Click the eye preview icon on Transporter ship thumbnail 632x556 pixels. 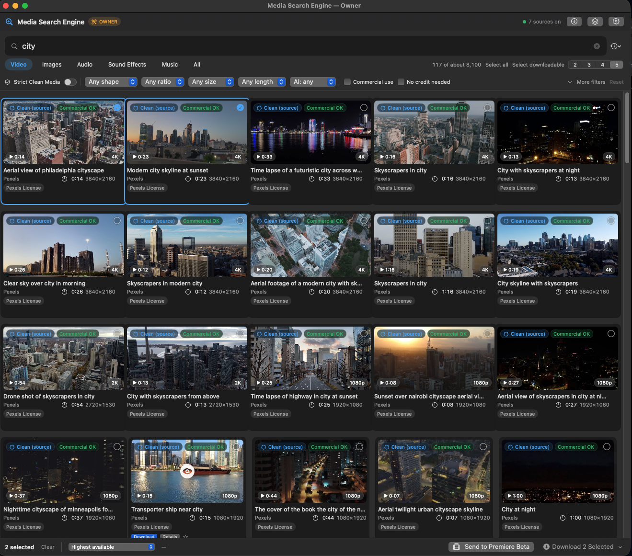(187, 471)
